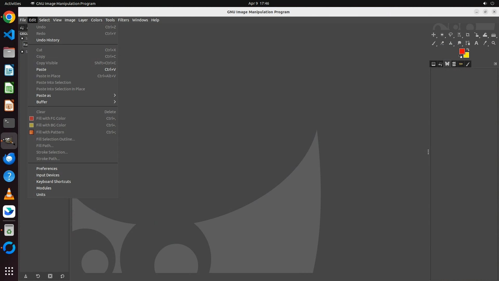Image resolution: width=499 pixels, height=281 pixels.
Task: Open Undo History from Edit menu
Action: pos(48,40)
